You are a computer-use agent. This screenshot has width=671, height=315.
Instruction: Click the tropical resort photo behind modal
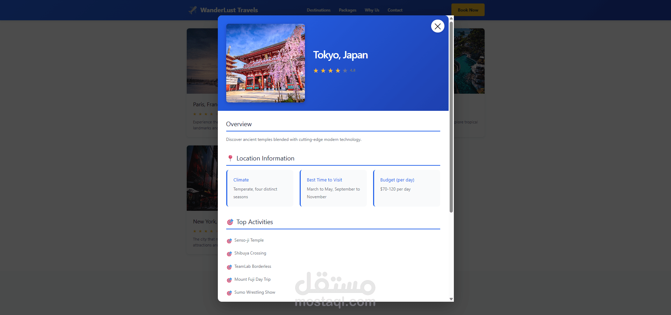[469, 61]
